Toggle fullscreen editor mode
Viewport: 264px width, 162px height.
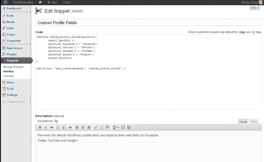point(123,127)
